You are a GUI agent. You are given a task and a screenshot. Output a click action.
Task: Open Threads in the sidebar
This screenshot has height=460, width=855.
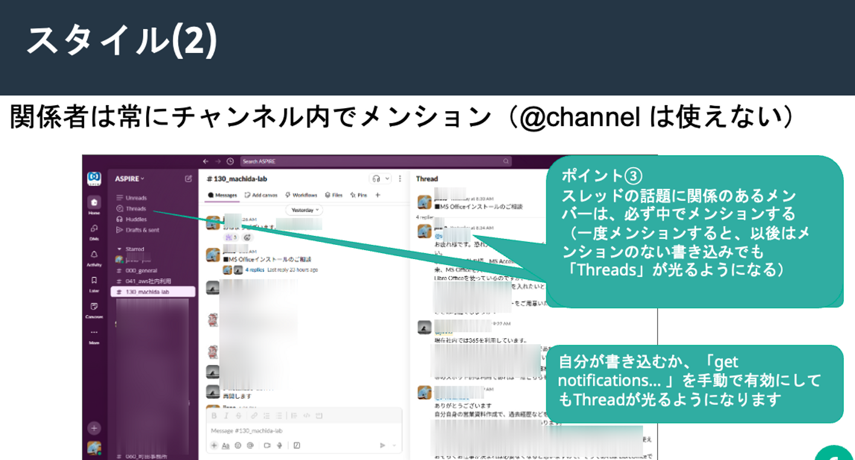pyautogui.click(x=131, y=209)
